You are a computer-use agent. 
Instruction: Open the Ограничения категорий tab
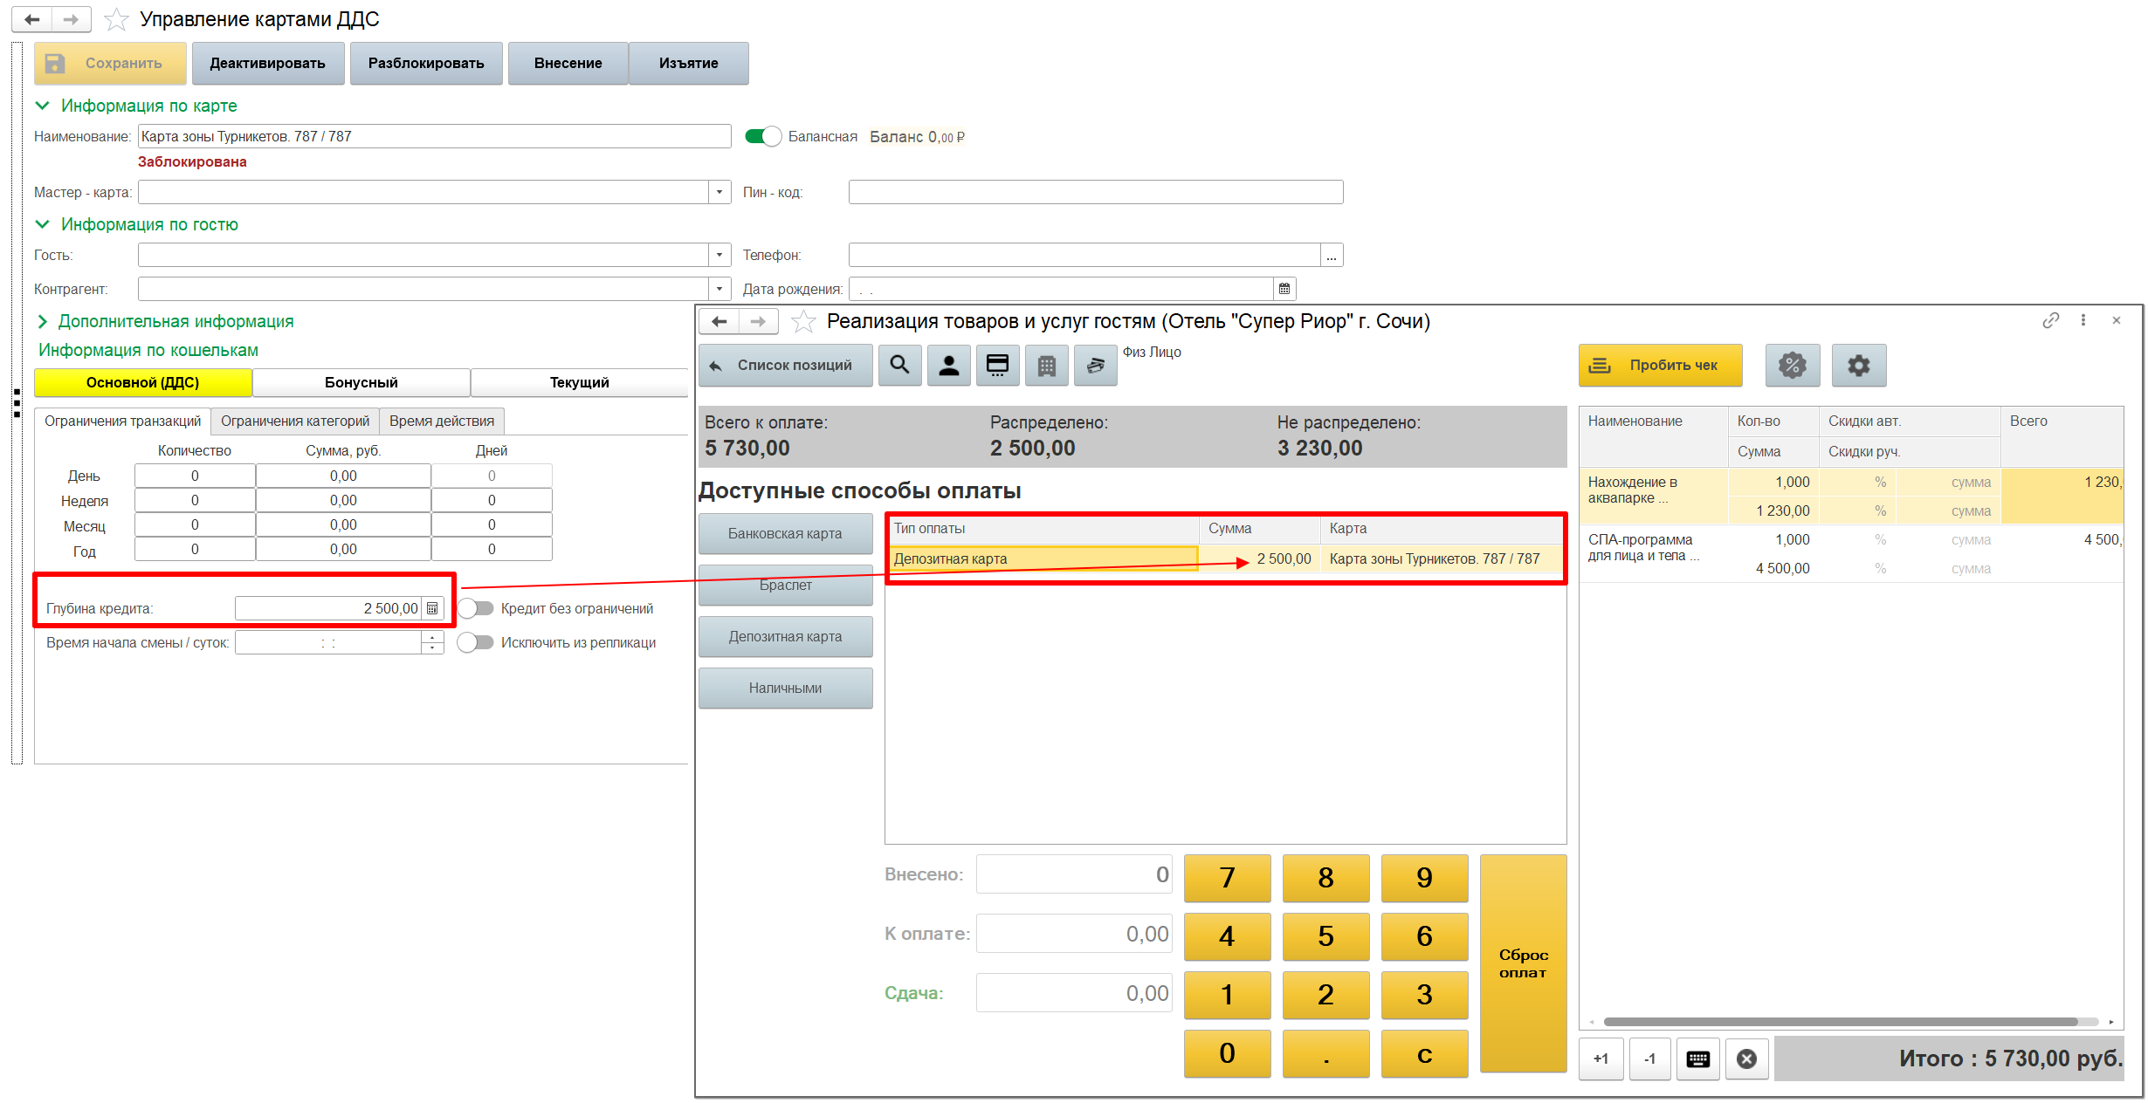click(295, 421)
